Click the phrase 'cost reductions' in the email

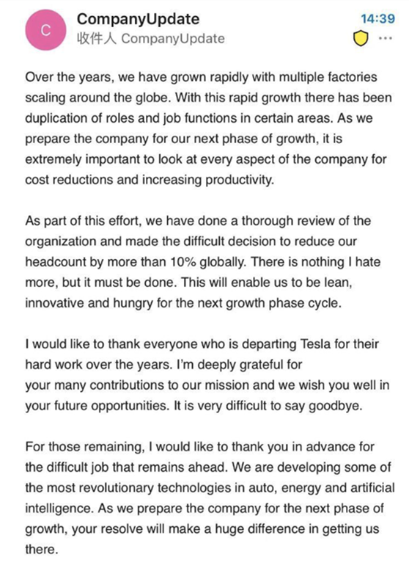(x=69, y=180)
